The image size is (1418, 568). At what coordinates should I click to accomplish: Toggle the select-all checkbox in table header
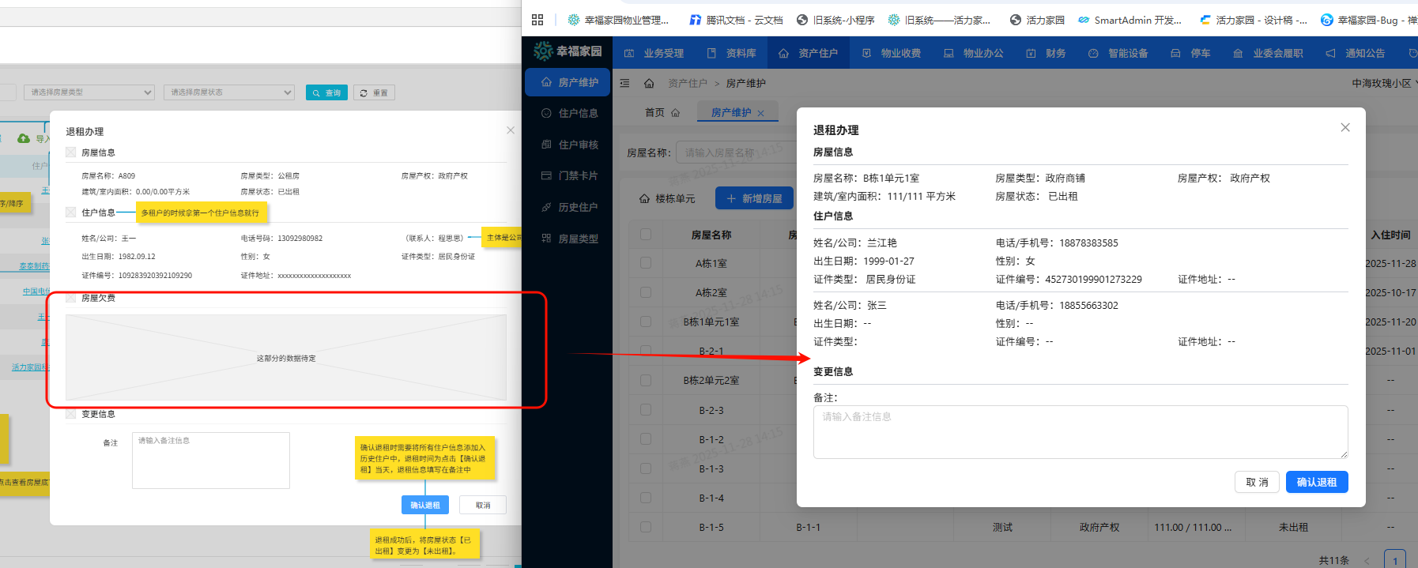point(646,235)
